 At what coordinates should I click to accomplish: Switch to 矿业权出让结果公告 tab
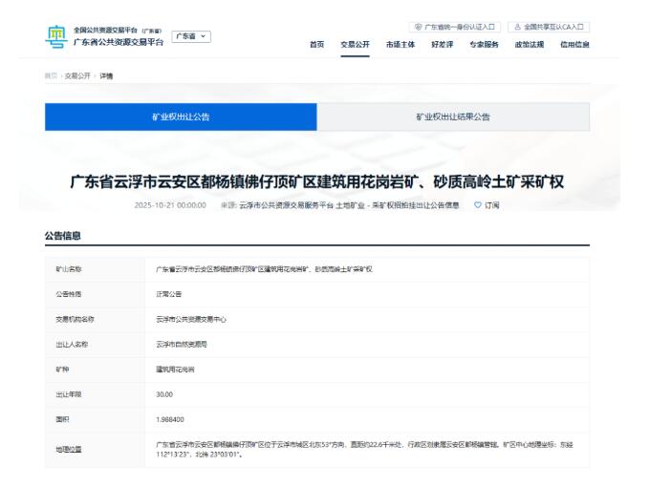click(453, 116)
